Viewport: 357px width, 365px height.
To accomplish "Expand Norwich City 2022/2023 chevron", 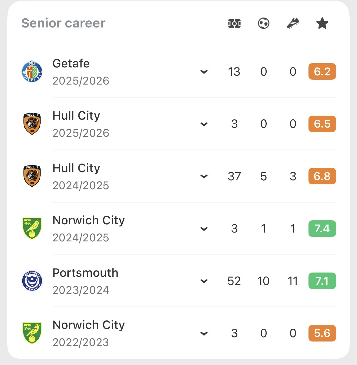I will pos(204,333).
